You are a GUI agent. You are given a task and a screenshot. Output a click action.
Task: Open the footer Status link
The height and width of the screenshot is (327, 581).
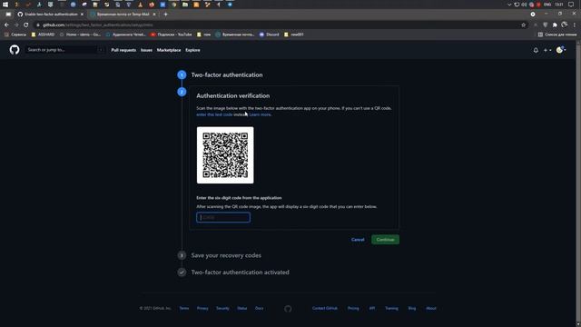(242, 308)
